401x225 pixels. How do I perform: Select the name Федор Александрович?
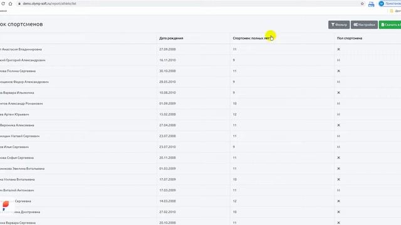(x=31, y=82)
